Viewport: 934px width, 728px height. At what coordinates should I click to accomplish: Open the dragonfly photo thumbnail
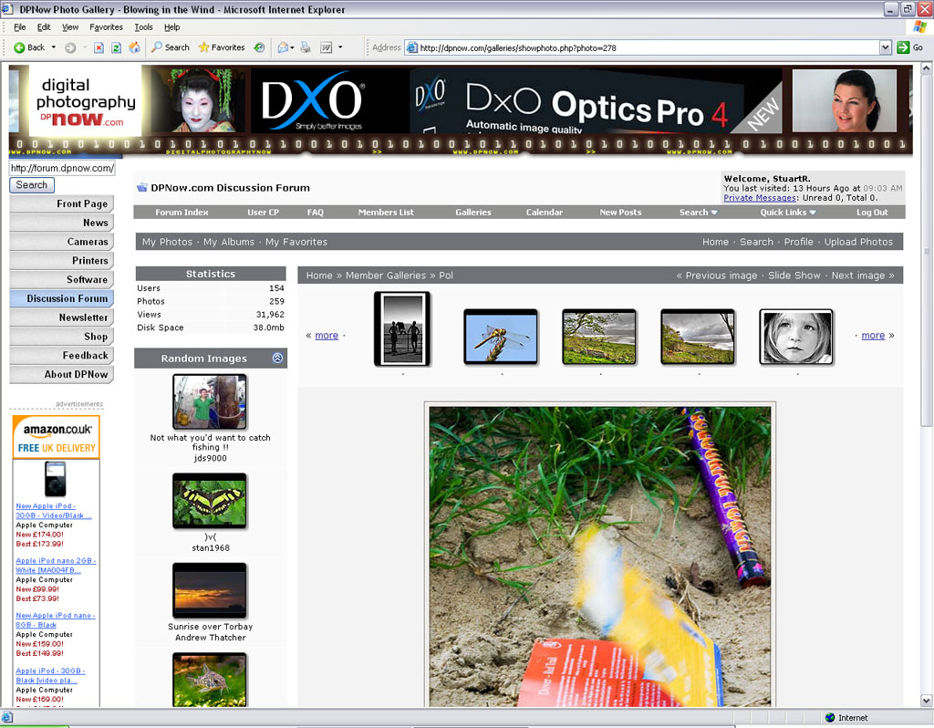click(x=501, y=337)
